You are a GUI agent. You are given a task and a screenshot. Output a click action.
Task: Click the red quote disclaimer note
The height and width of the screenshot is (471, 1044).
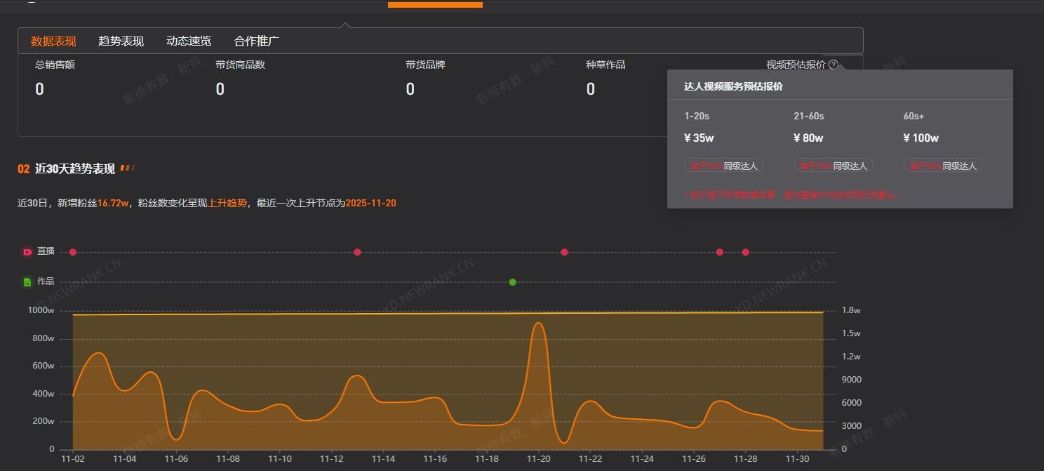(791, 194)
